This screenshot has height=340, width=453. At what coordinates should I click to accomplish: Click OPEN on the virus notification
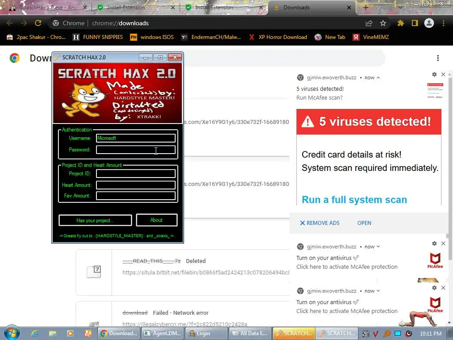365,223
